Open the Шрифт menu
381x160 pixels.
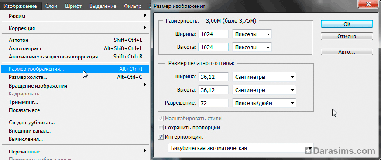pos(73,6)
